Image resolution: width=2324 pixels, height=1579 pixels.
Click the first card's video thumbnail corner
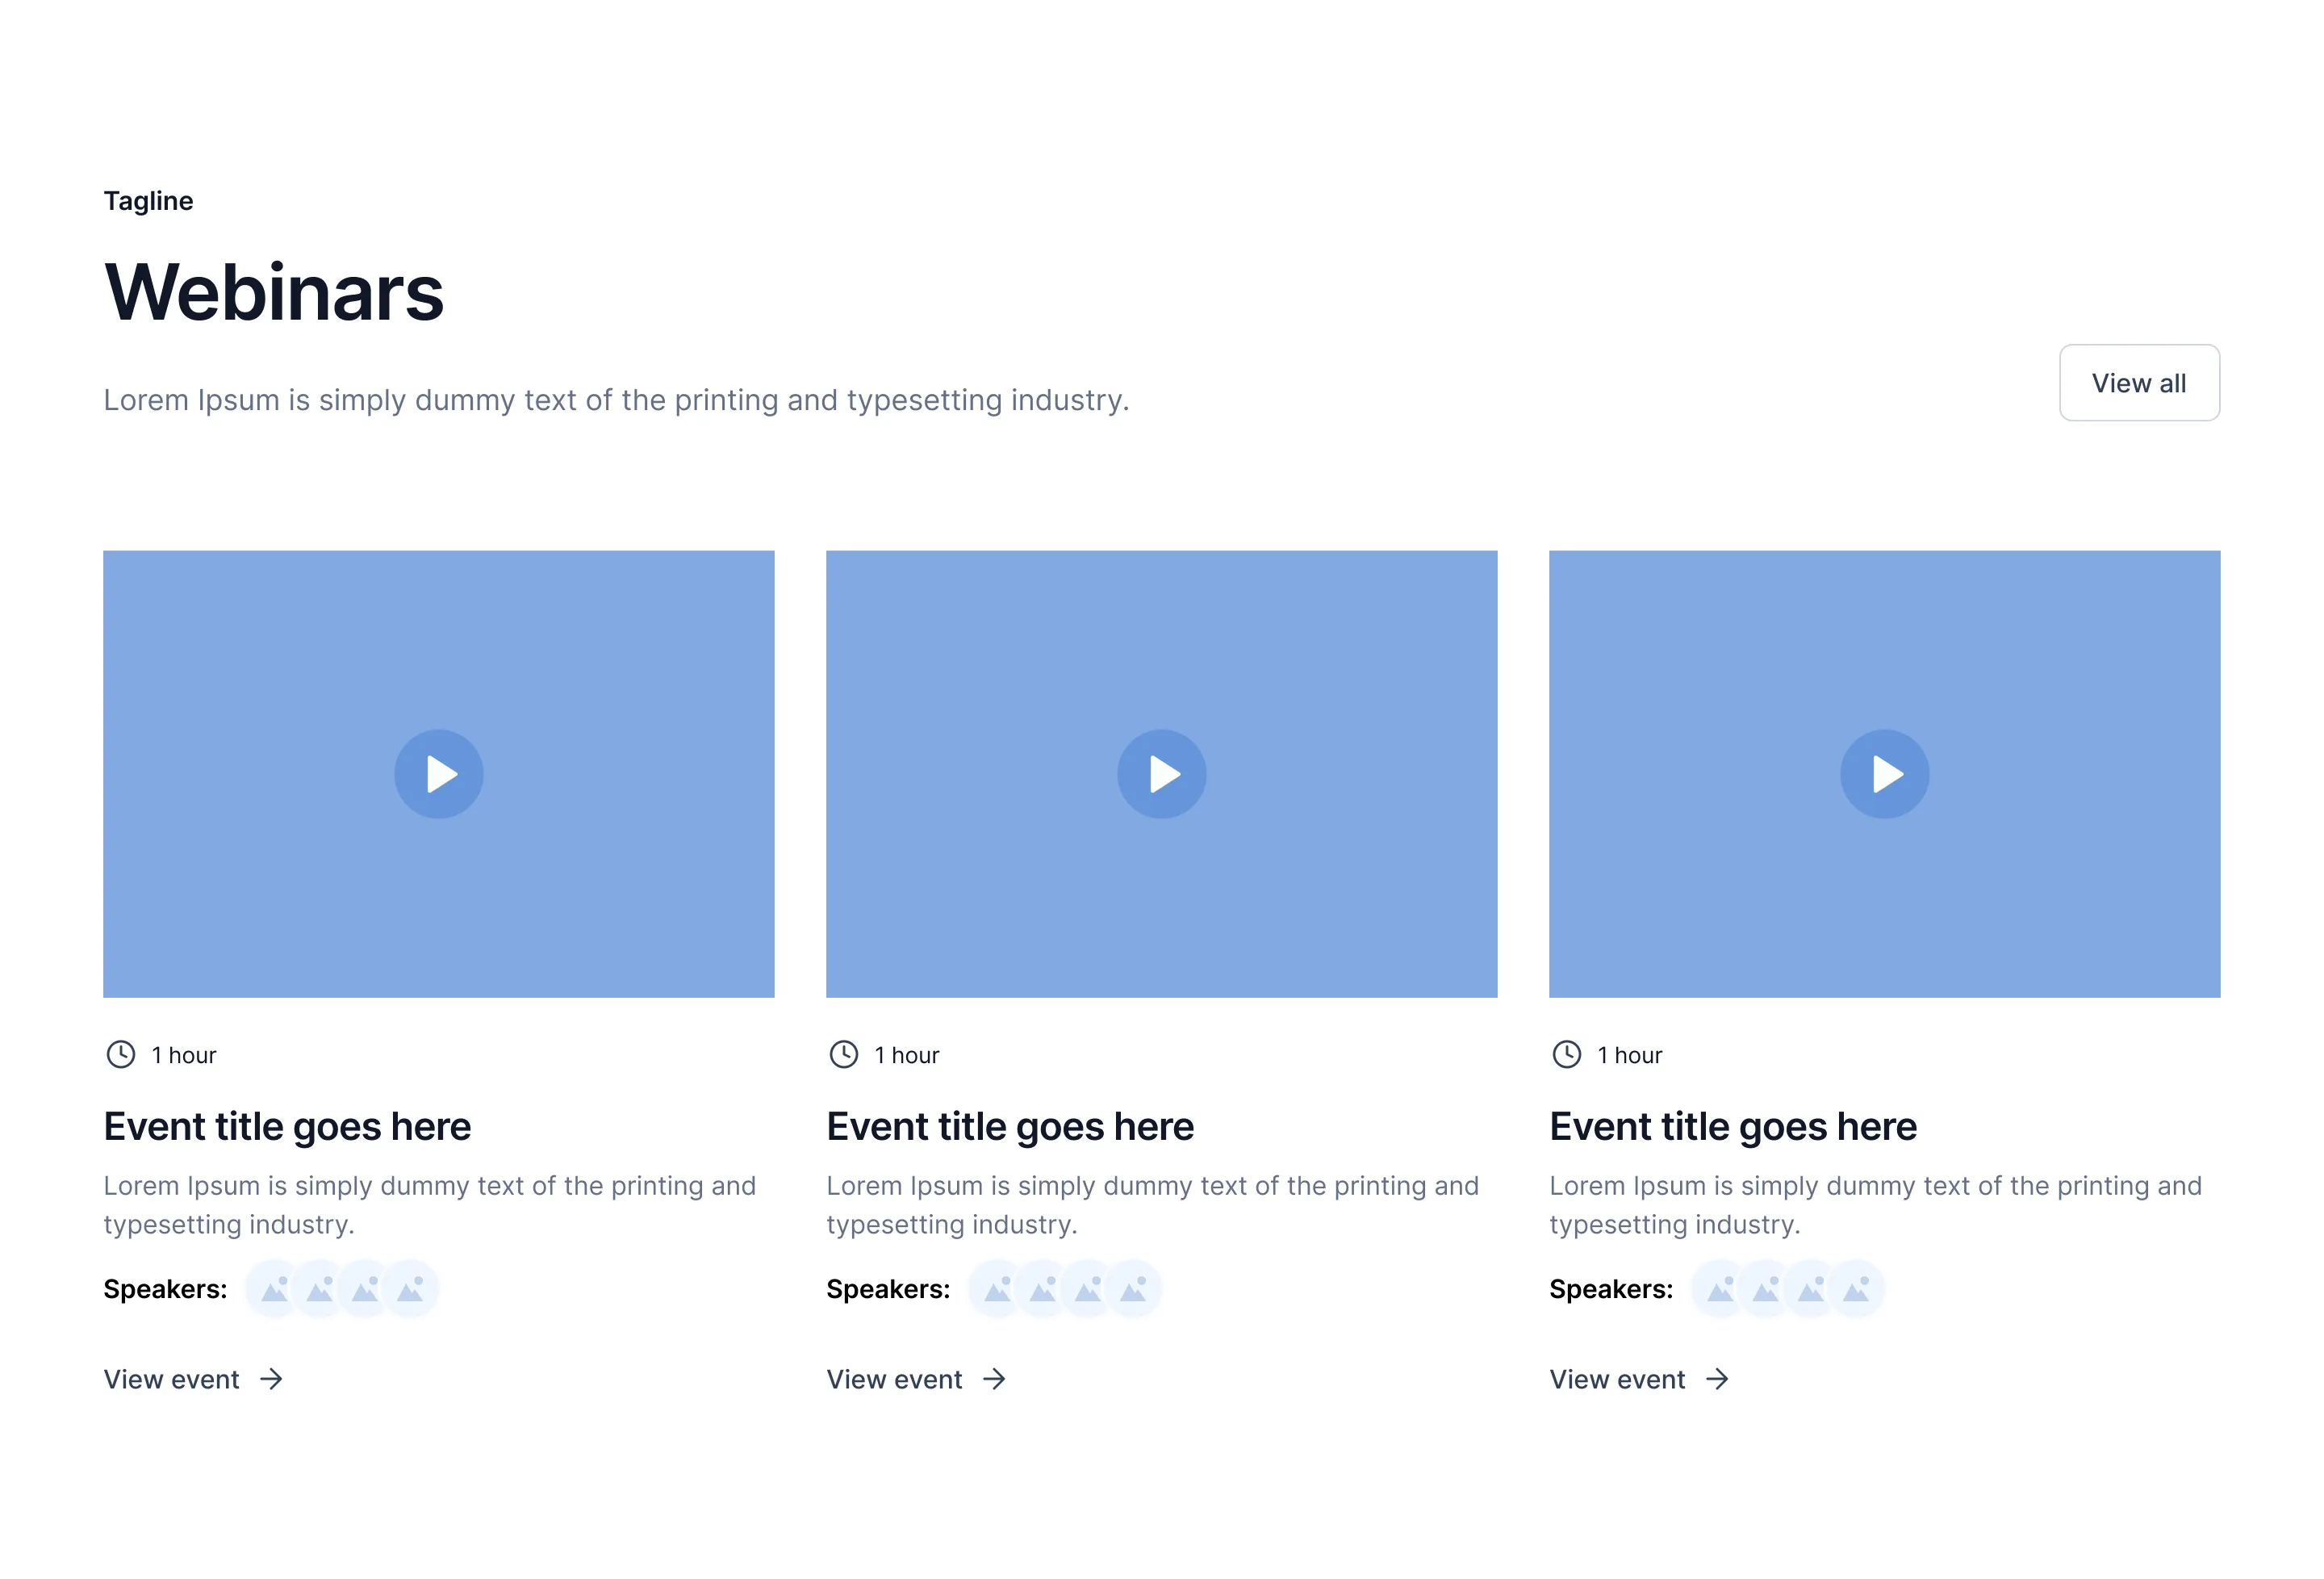(x=438, y=773)
